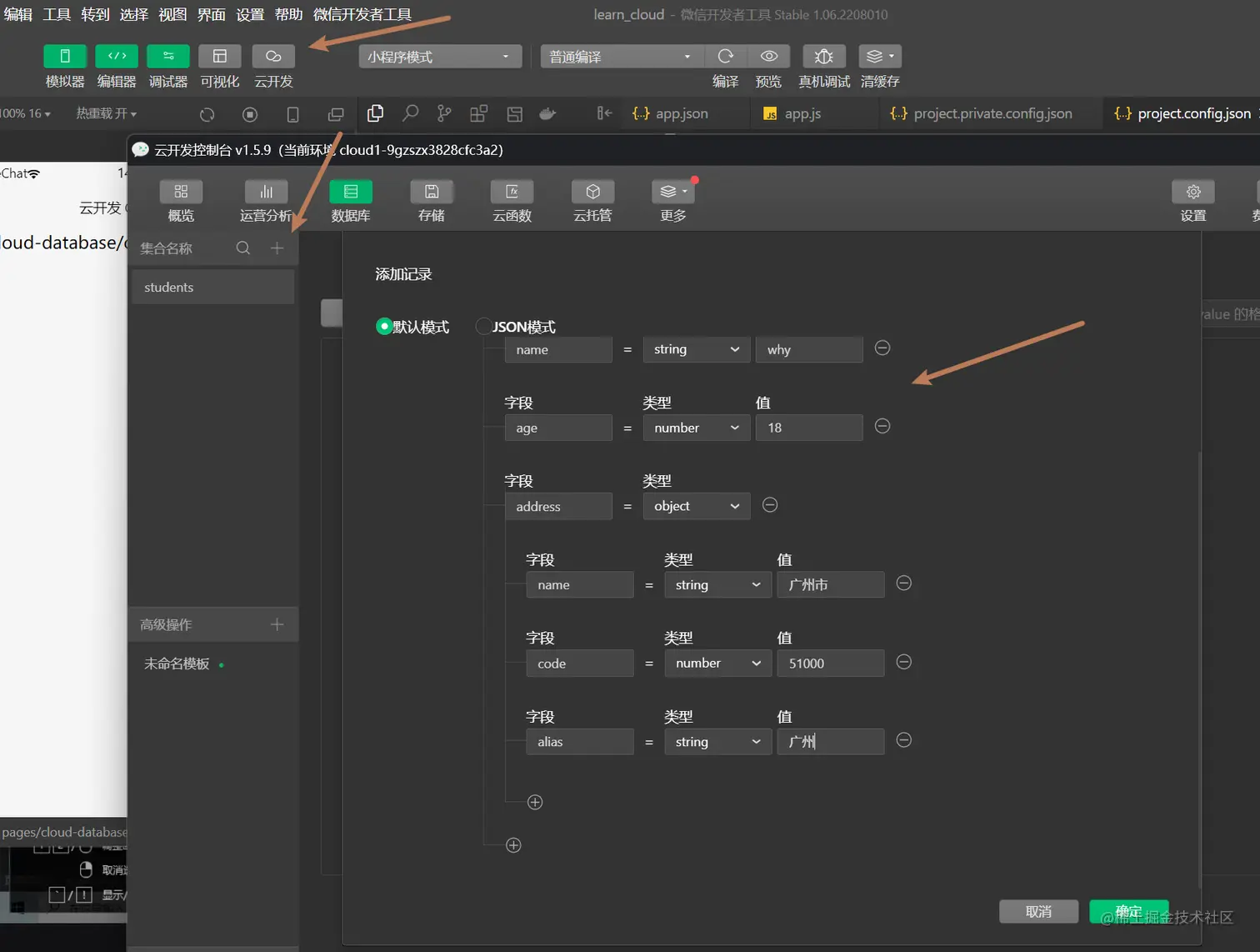1260x952 pixels.
Task: Open the 设置 menu in menu bar
Action: (x=249, y=14)
